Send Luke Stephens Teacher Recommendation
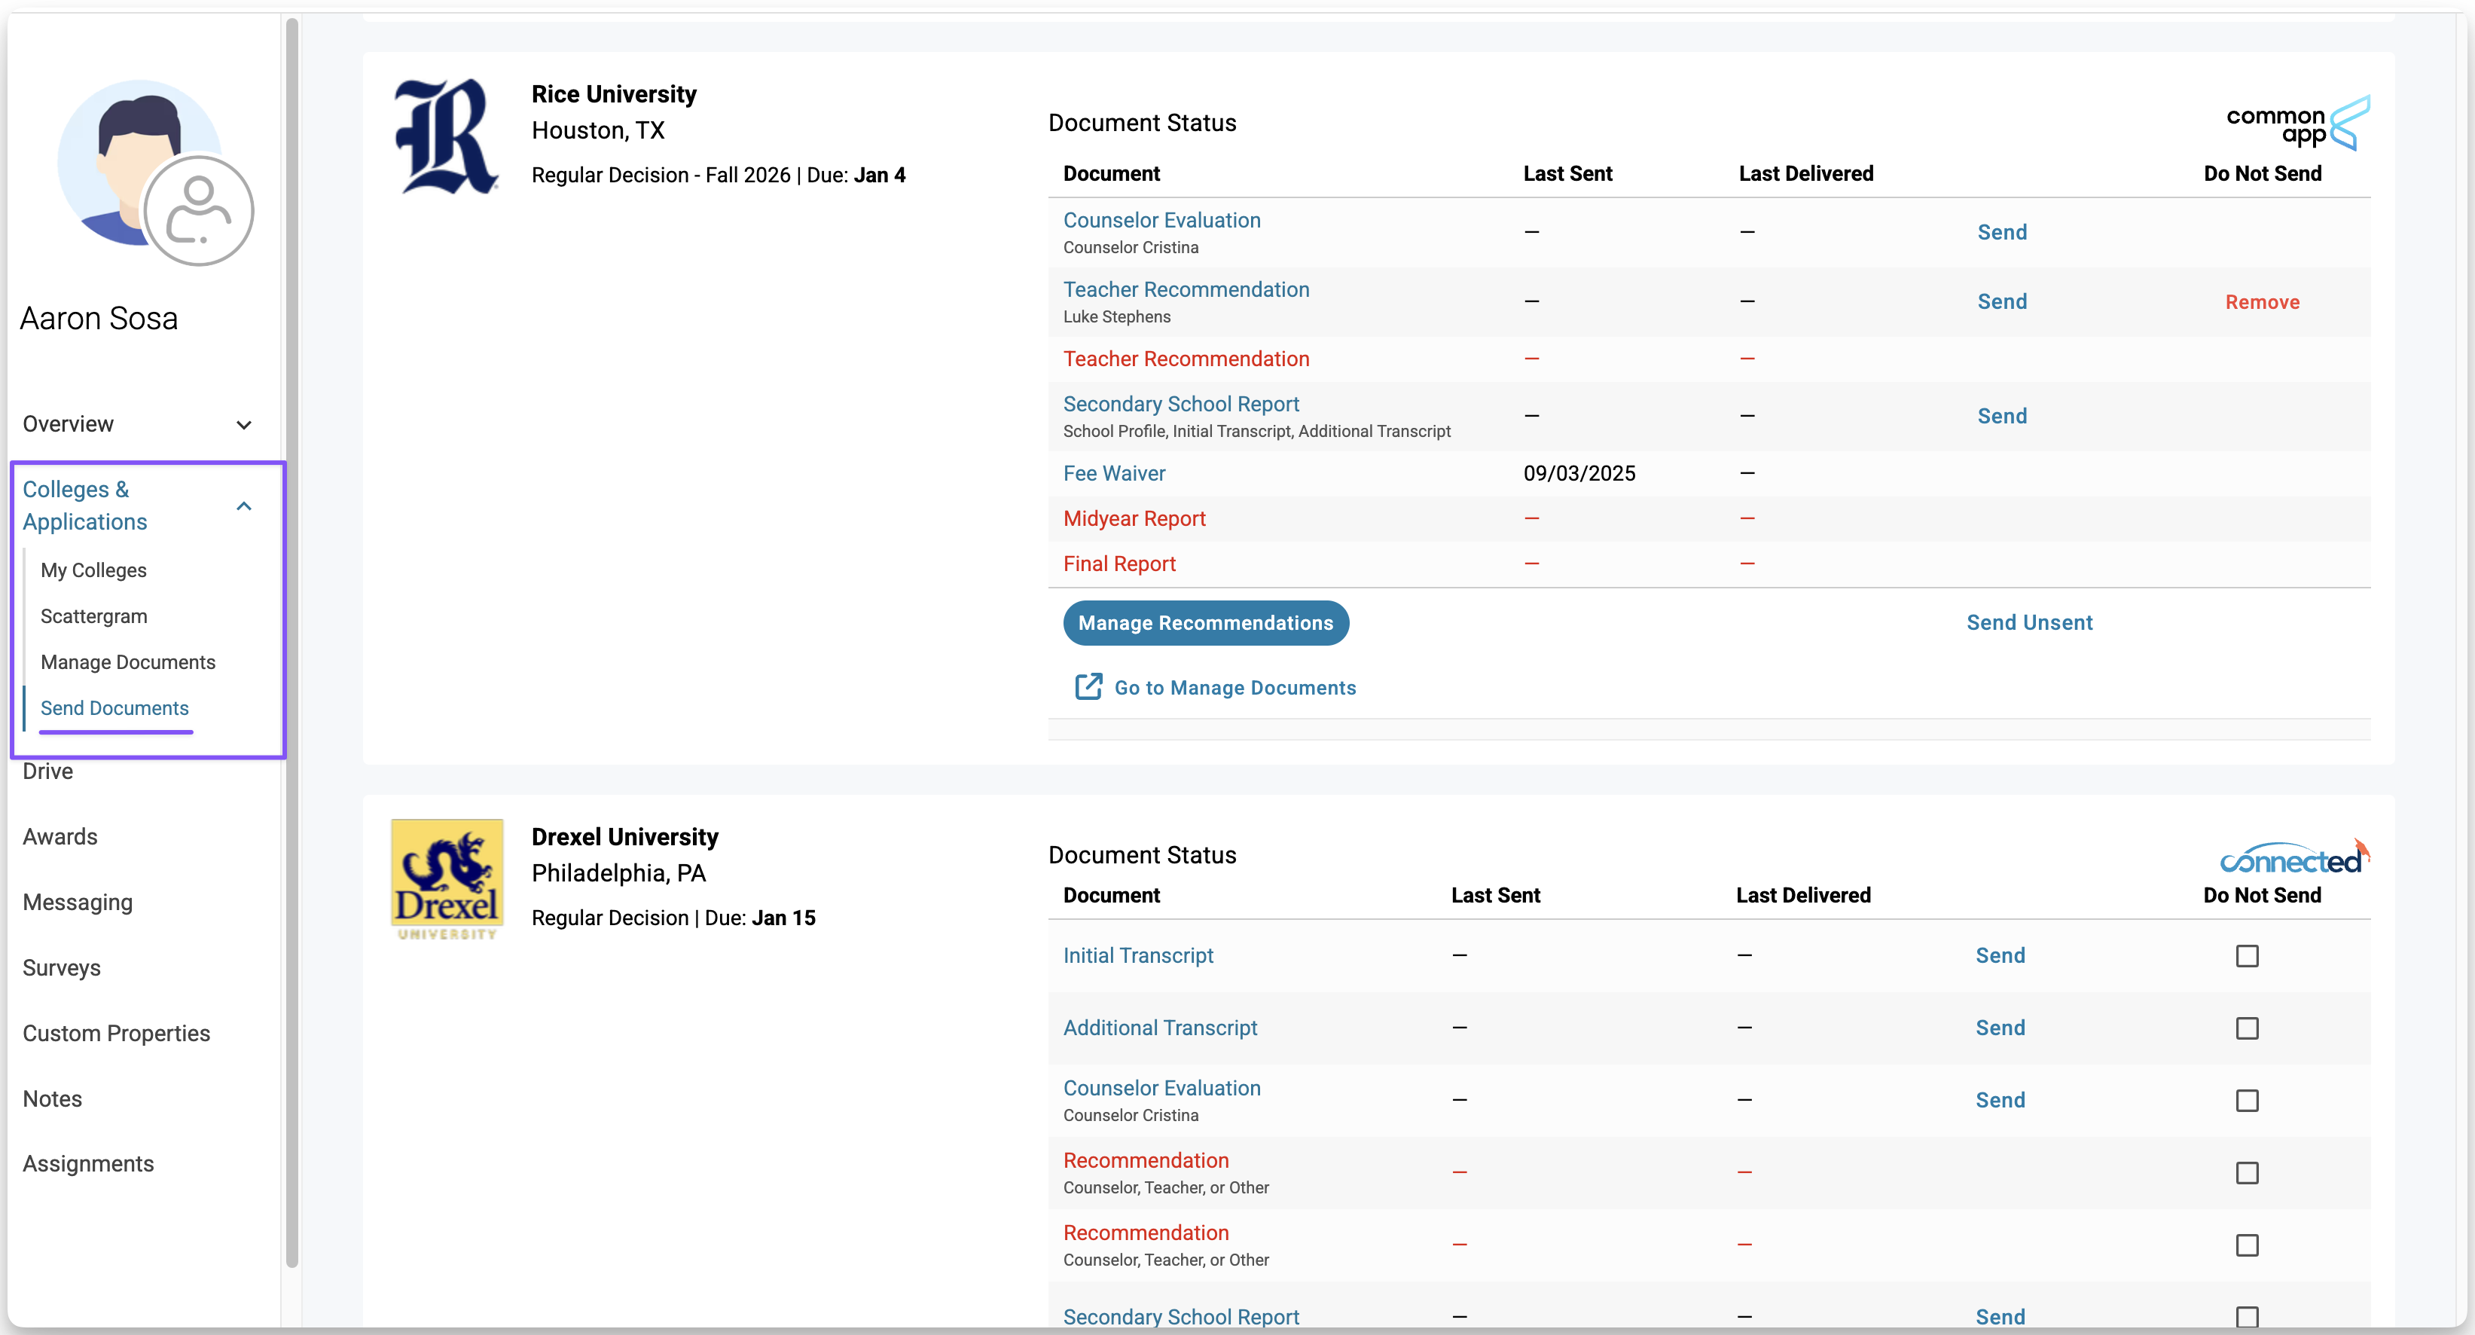This screenshot has height=1335, width=2475. 2001,301
